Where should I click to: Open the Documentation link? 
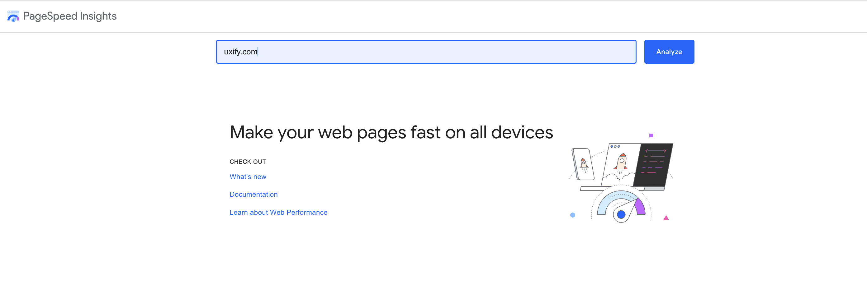(x=253, y=194)
